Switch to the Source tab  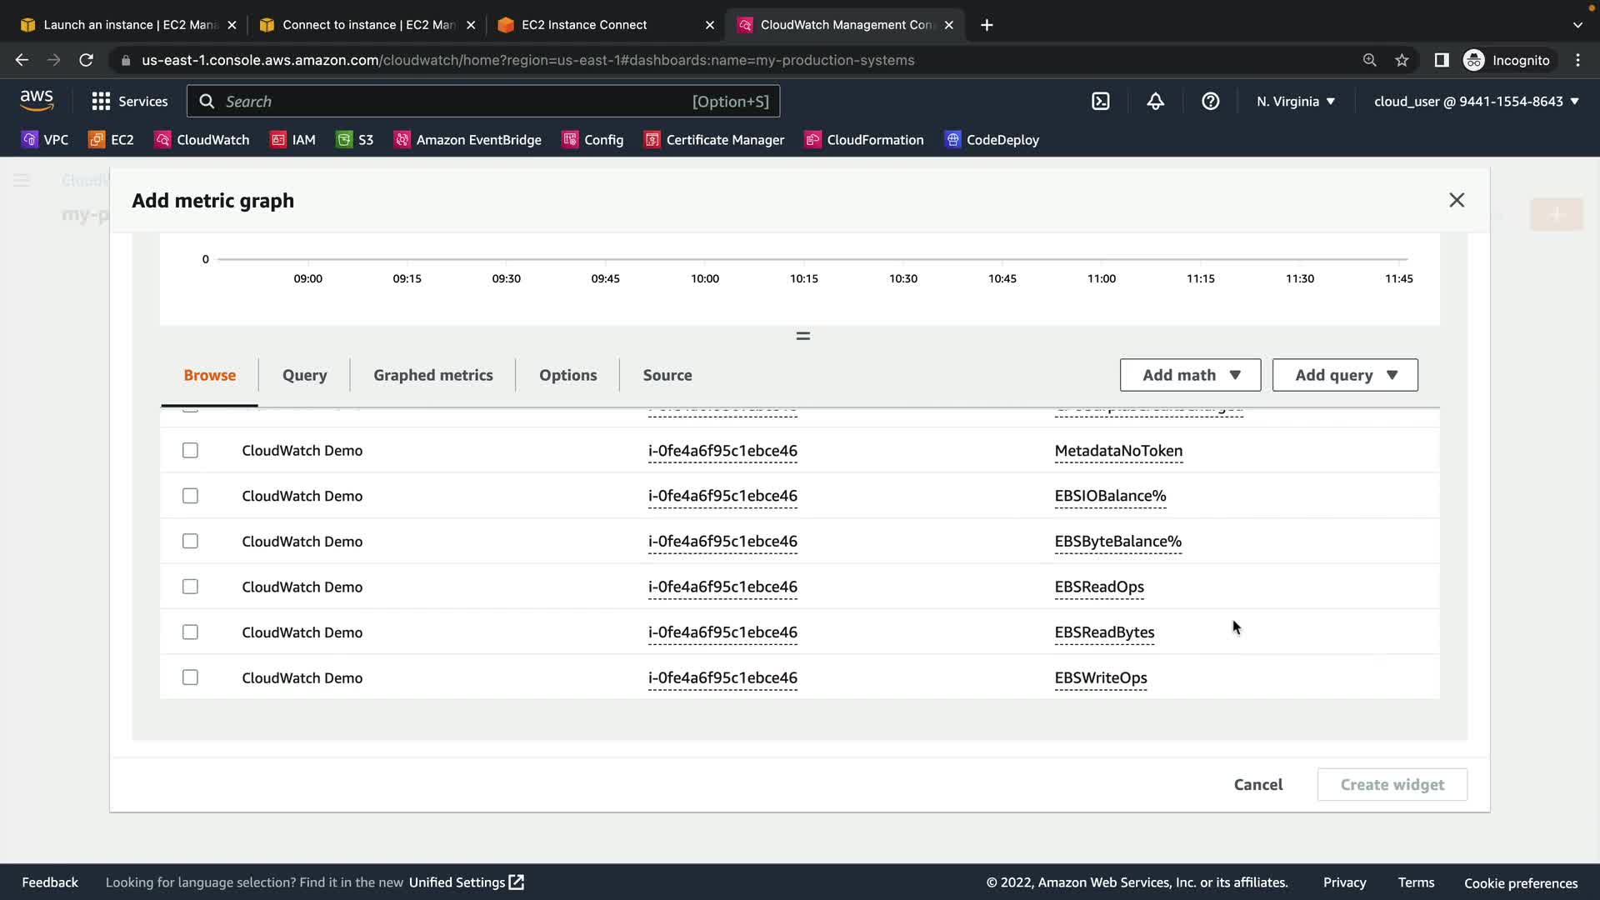[x=667, y=375]
